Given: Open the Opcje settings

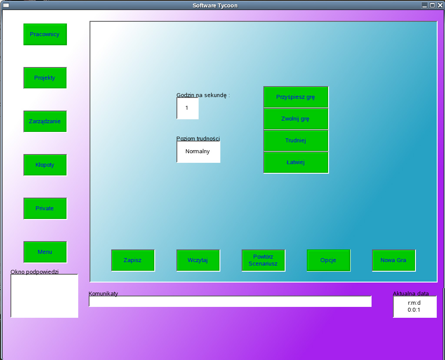Looking at the screenshot, I should [328, 260].
